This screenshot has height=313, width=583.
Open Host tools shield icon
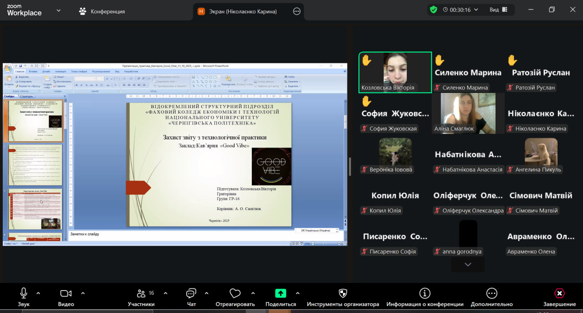coord(343,293)
